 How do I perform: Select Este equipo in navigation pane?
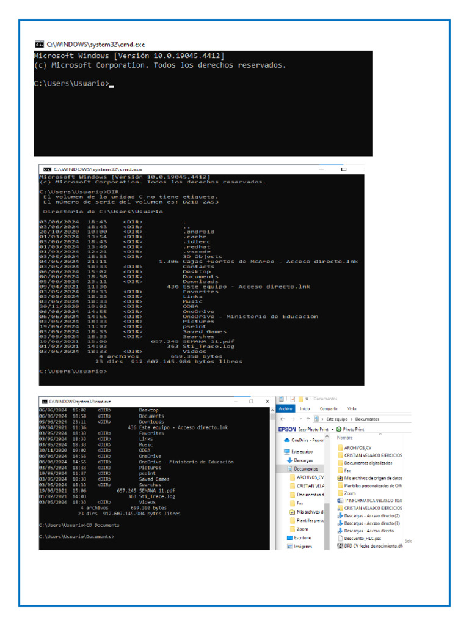pos(298,452)
